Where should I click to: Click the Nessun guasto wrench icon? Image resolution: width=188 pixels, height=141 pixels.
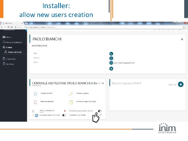(x=71, y=94)
